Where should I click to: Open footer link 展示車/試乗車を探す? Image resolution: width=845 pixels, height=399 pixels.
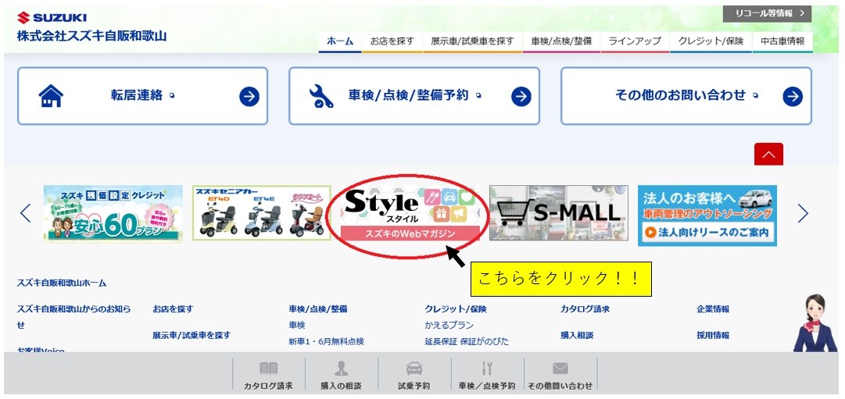pyautogui.click(x=192, y=335)
